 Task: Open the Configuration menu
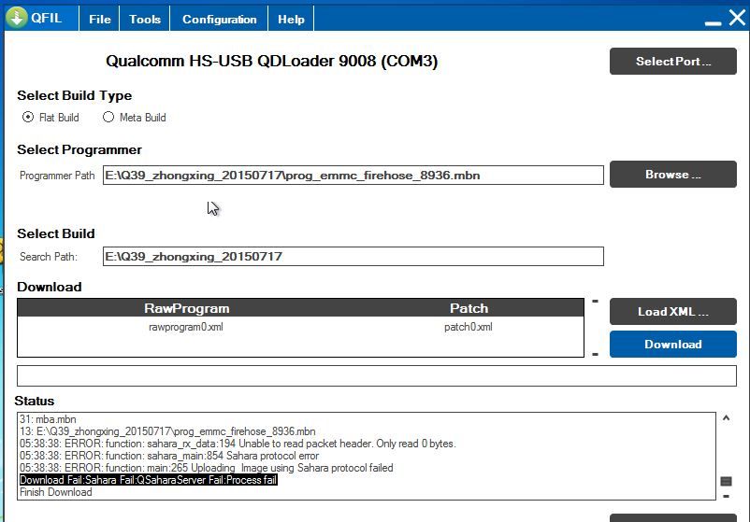219,19
